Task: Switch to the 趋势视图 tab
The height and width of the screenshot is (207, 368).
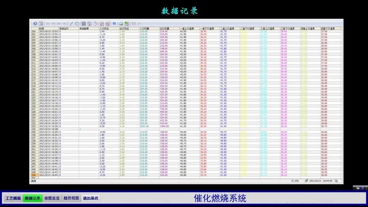Action: coord(71,198)
